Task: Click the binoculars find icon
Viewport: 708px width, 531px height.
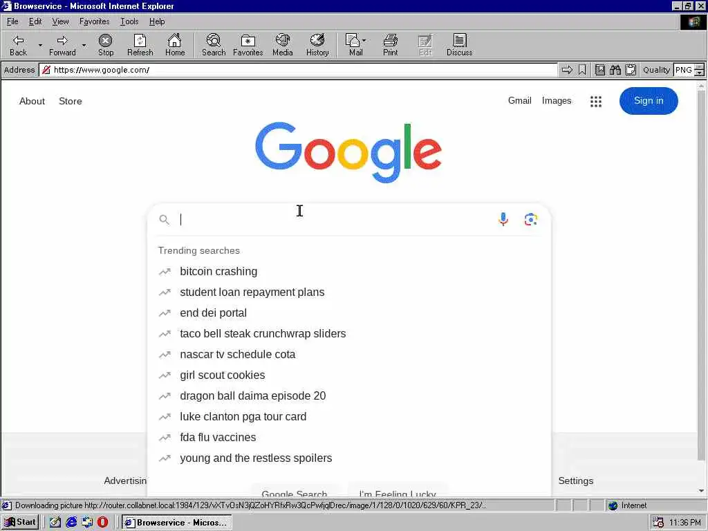Action: [615, 70]
